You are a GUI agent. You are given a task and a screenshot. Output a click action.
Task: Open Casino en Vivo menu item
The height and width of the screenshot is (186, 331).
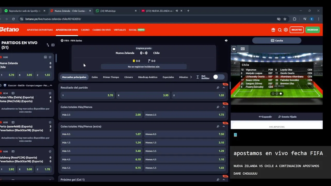click(102, 30)
